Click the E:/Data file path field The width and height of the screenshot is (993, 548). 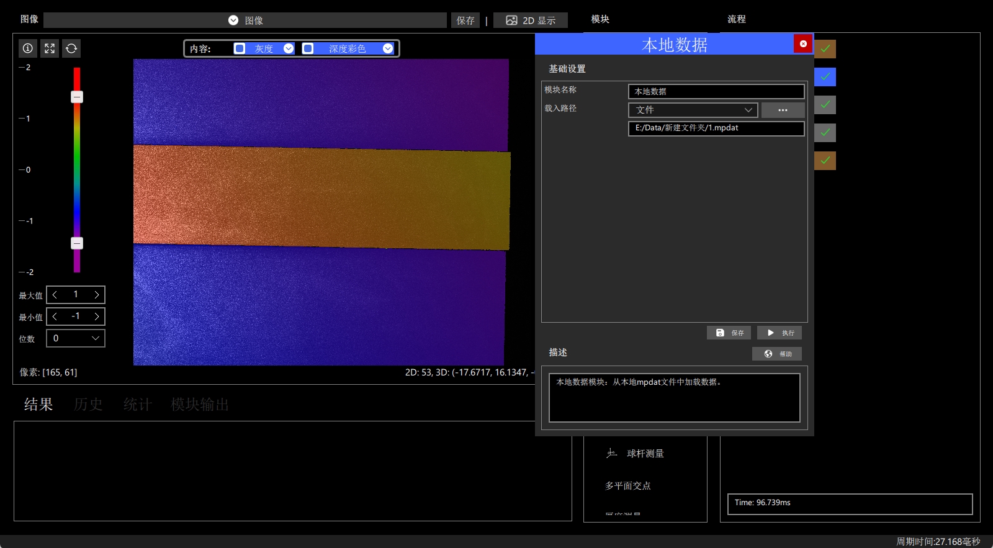[x=716, y=128]
